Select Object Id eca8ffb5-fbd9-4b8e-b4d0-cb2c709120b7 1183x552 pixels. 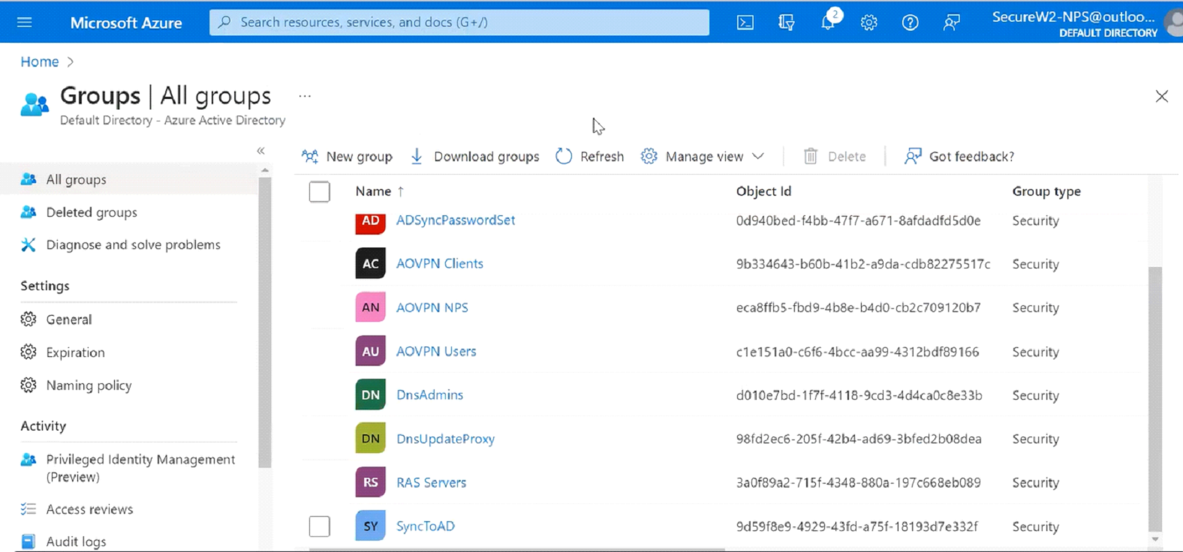tap(858, 307)
